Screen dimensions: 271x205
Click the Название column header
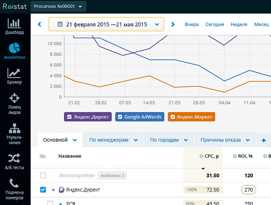(70, 156)
